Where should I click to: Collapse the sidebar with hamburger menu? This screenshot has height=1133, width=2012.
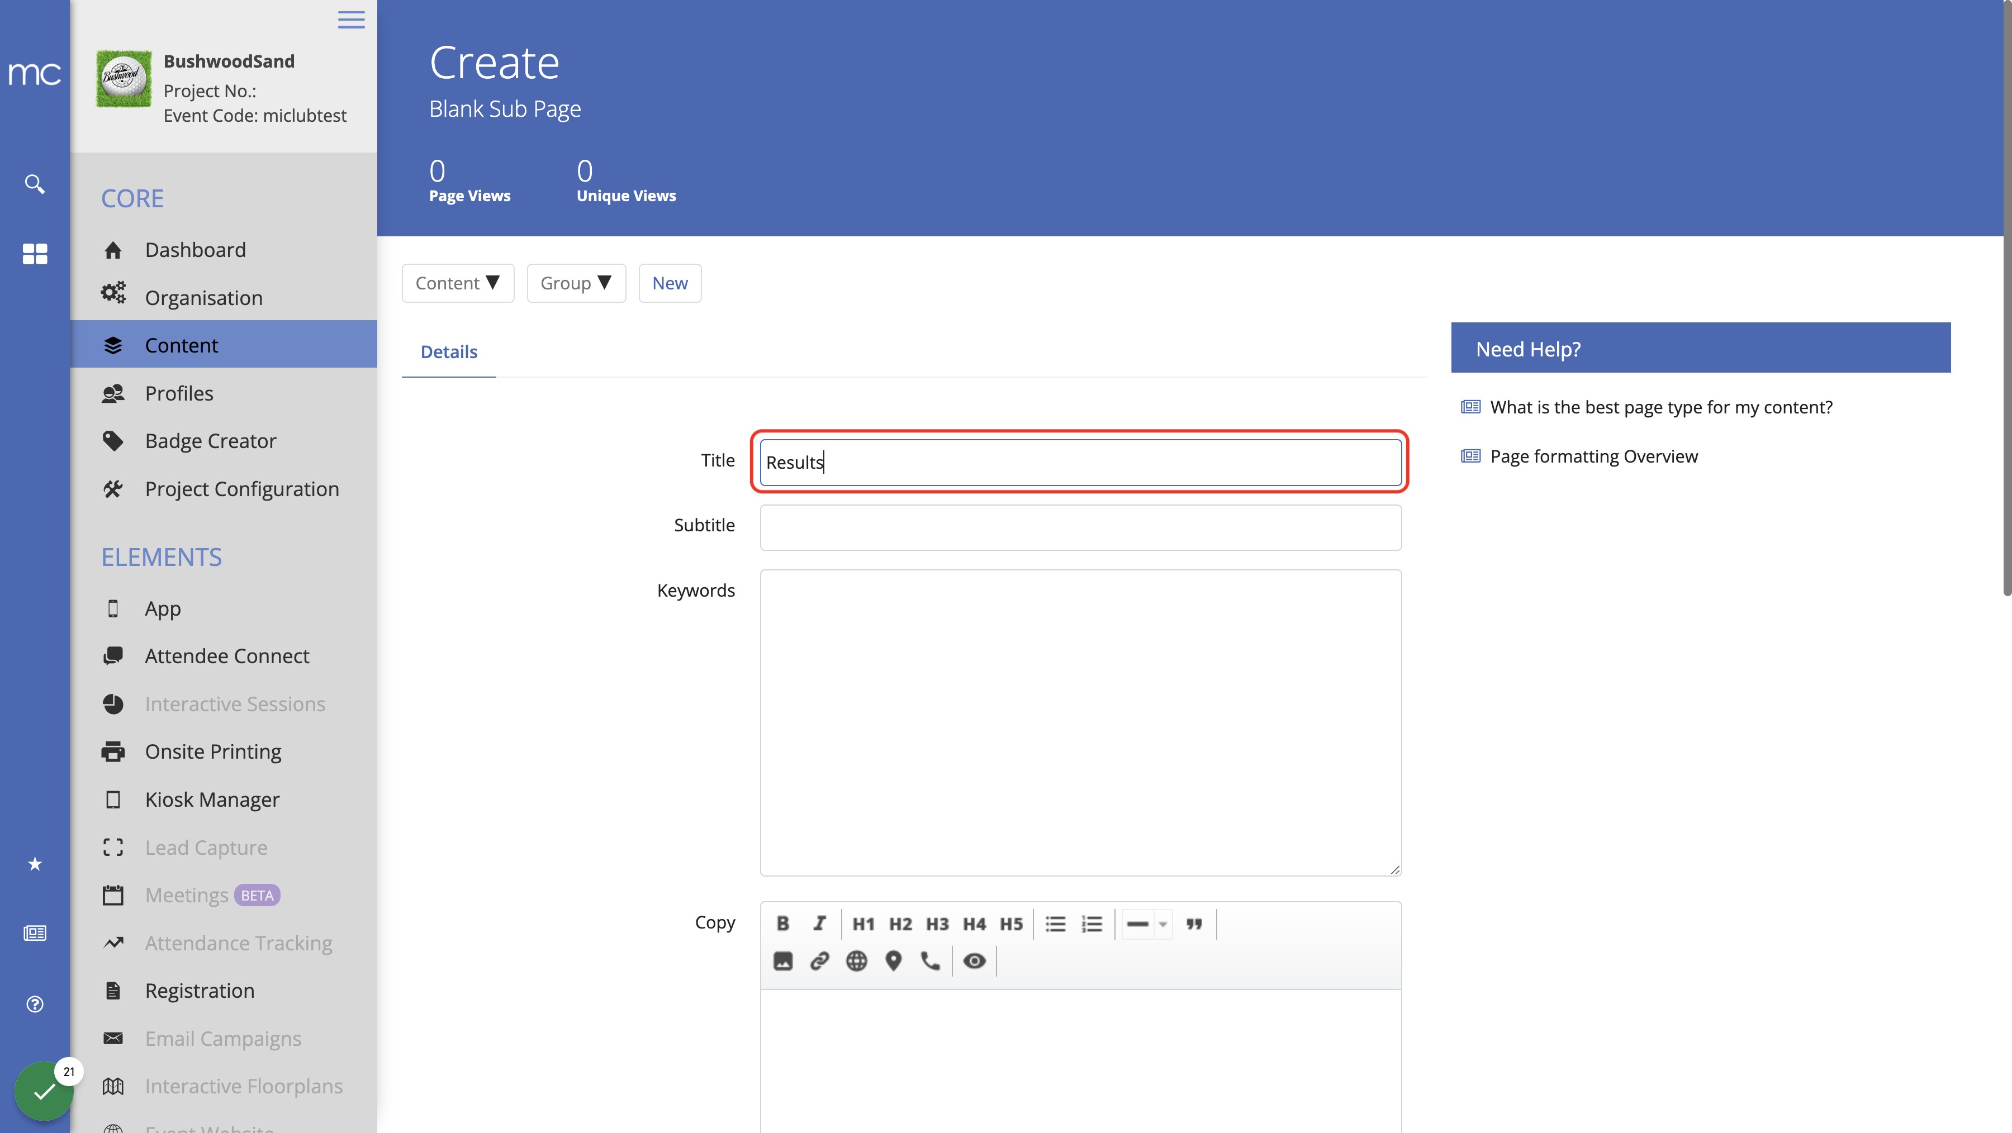click(x=352, y=20)
